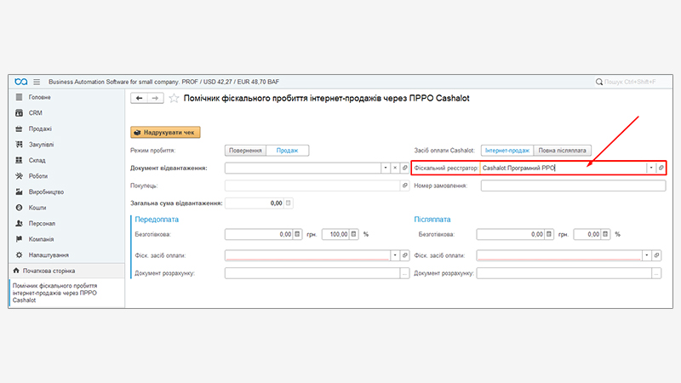Open the hamburger main menu icon

[x=37, y=82]
